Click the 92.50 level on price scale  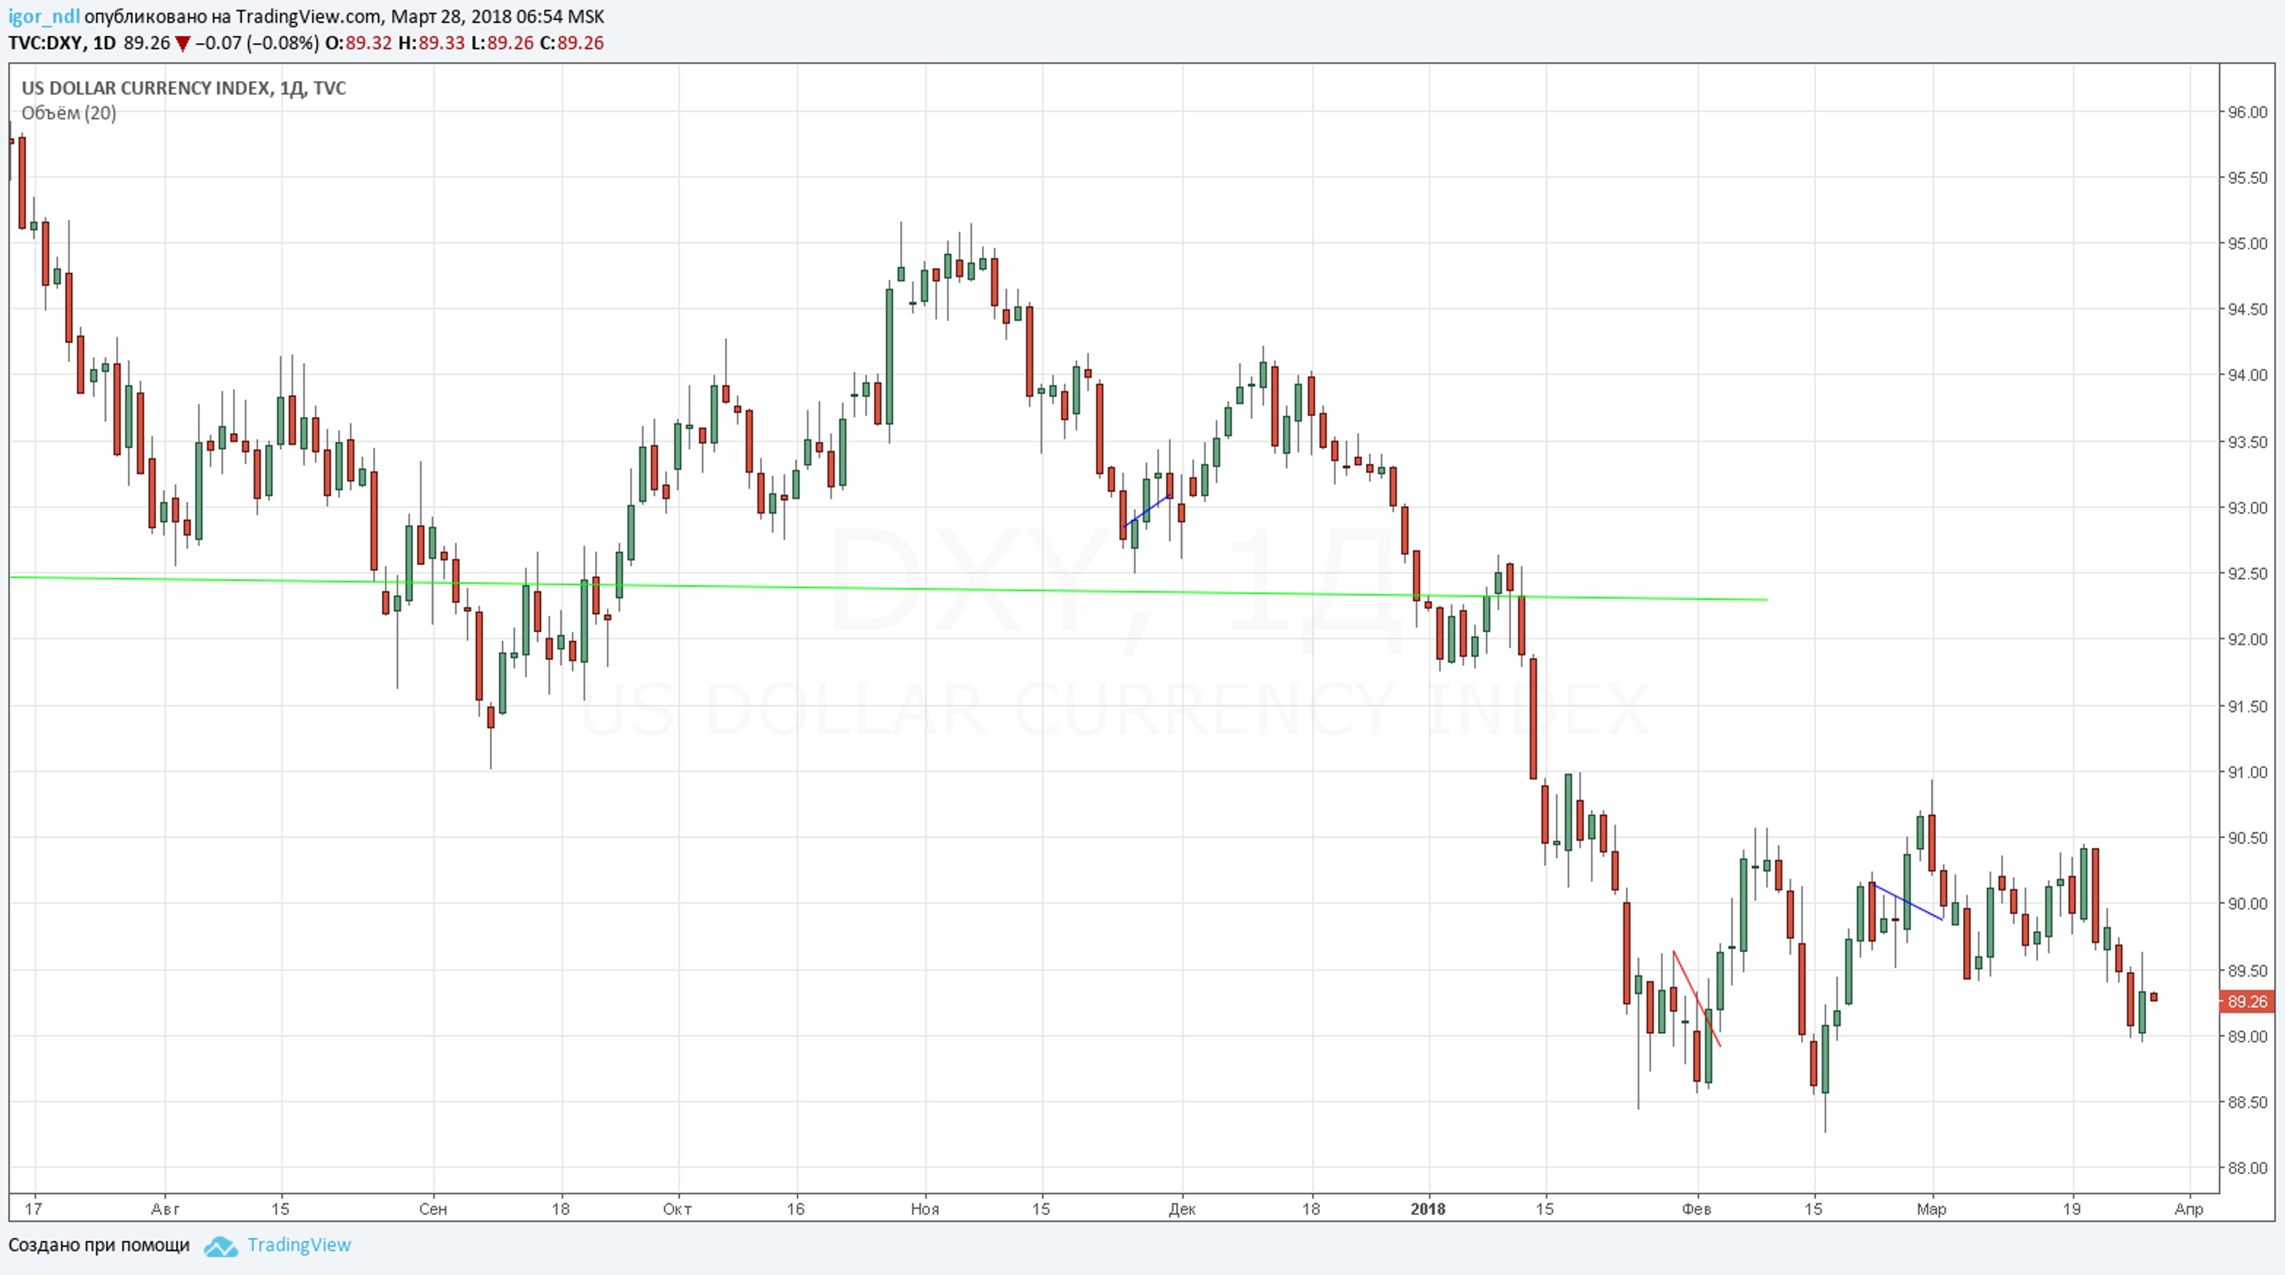(2247, 574)
